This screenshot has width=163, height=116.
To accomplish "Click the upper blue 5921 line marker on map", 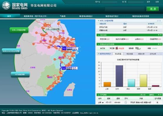I will [x=64, y=49].
